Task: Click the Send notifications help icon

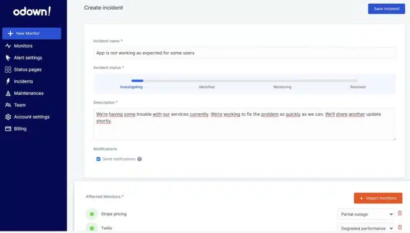Action: pos(139,159)
